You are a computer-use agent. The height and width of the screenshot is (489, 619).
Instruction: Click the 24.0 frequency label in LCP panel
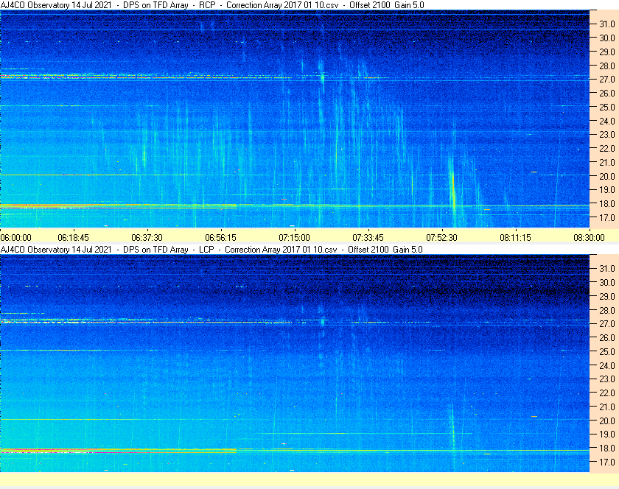pyautogui.click(x=607, y=365)
